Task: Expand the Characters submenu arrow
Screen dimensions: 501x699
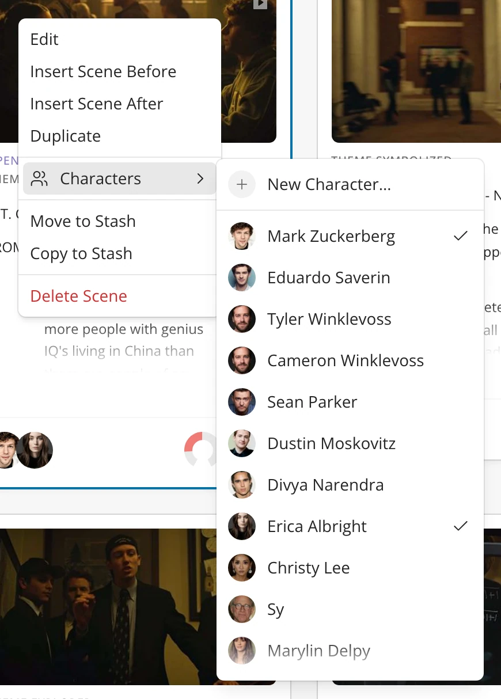Action: [x=200, y=178]
